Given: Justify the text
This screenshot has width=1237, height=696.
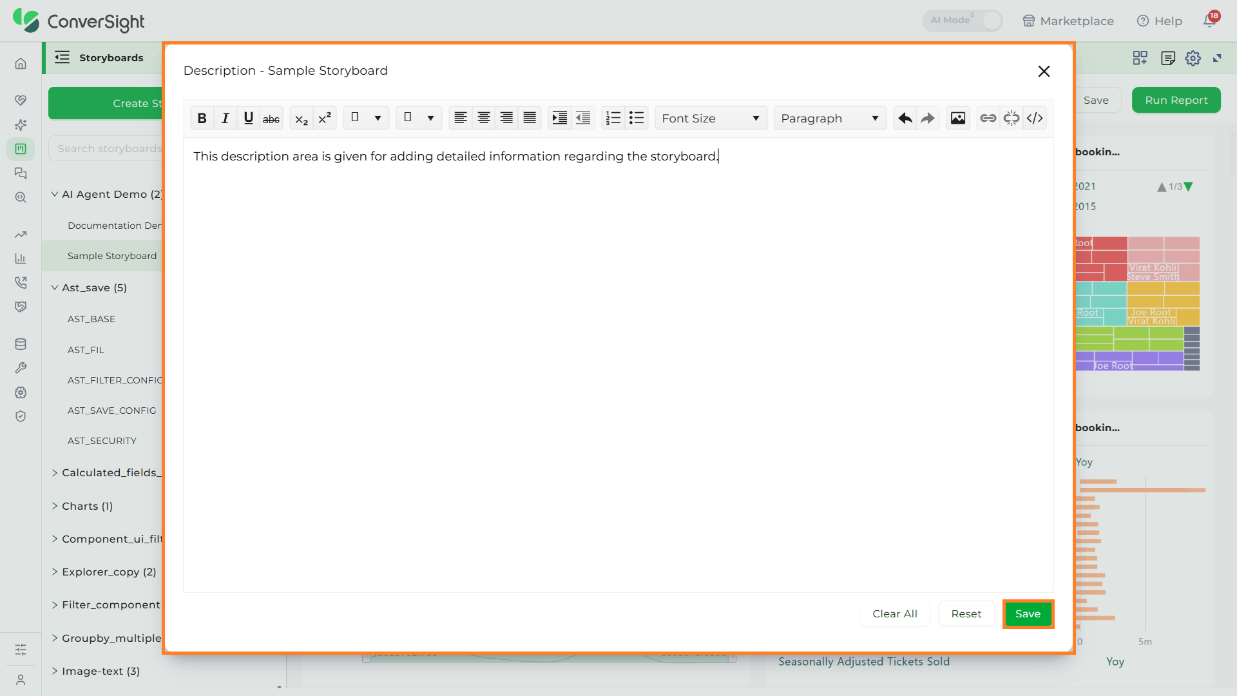Looking at the screenshot, I should (530, 119).
